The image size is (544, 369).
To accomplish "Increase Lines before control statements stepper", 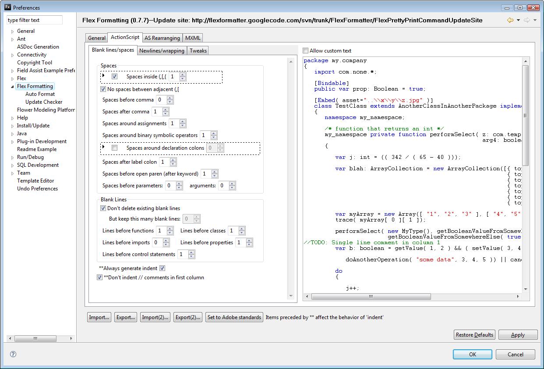I will click(191, 252).
